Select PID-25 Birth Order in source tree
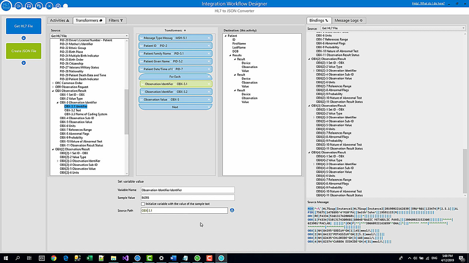 pyautogui.click(x=71, y=60)
